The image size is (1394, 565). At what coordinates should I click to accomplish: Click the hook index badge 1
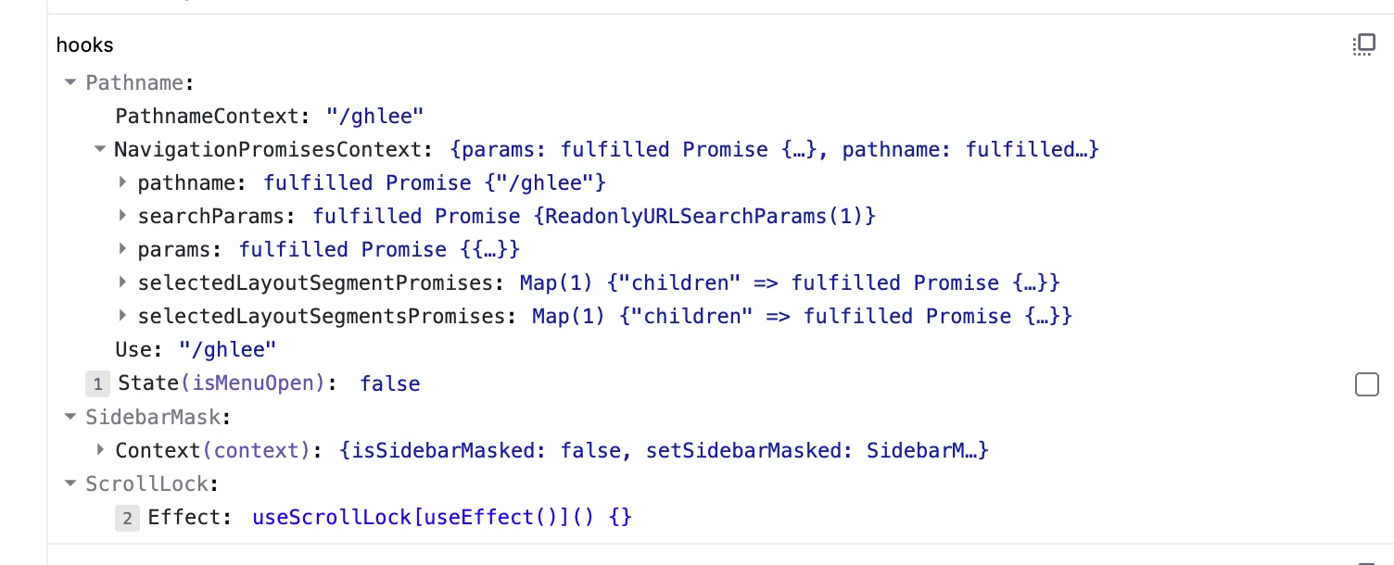(97, 383)
